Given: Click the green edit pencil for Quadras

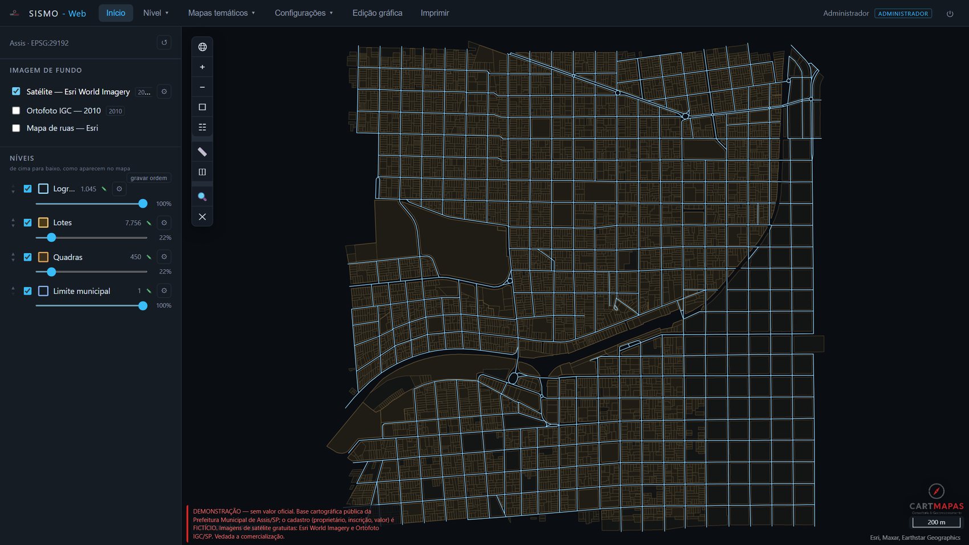Looking at the screenshot, I should (x=149, y=257).
